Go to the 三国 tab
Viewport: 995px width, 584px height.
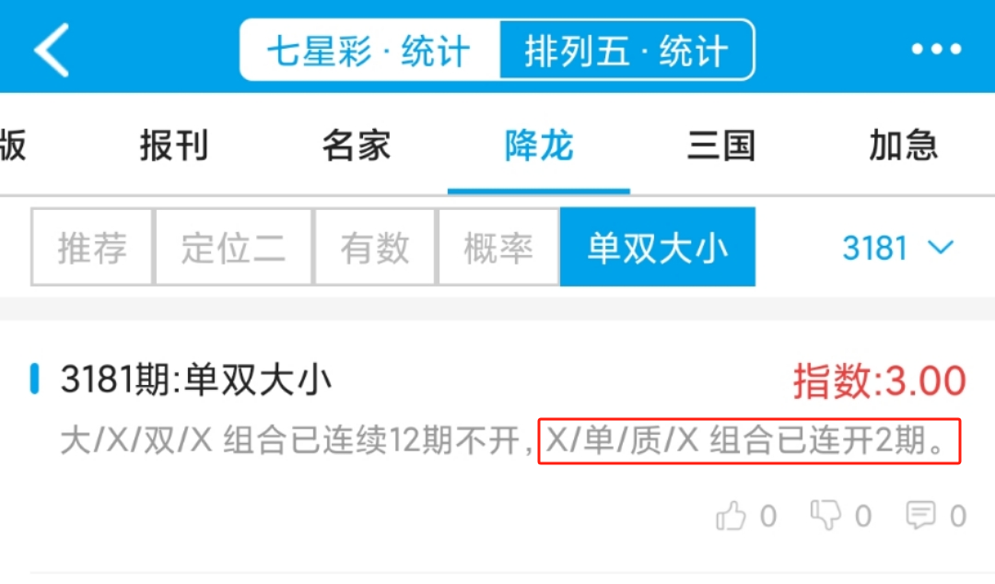[721, 146]
